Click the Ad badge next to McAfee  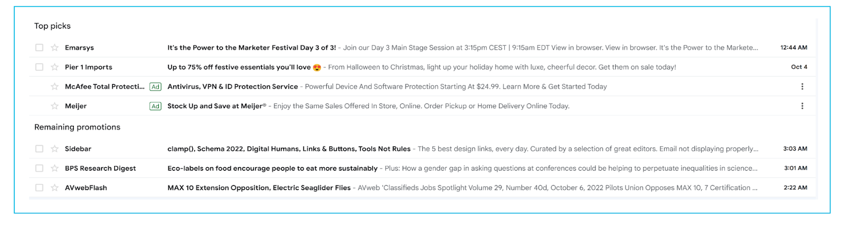pos(155,86)
